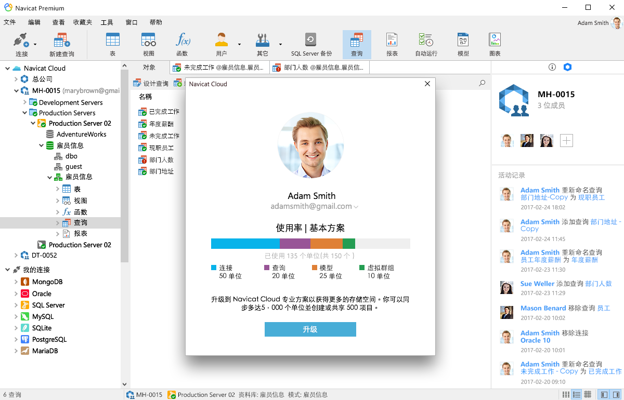Select AdventureWorks database in tree
This screenshot has width=624, height=400.
pos(76,134)
